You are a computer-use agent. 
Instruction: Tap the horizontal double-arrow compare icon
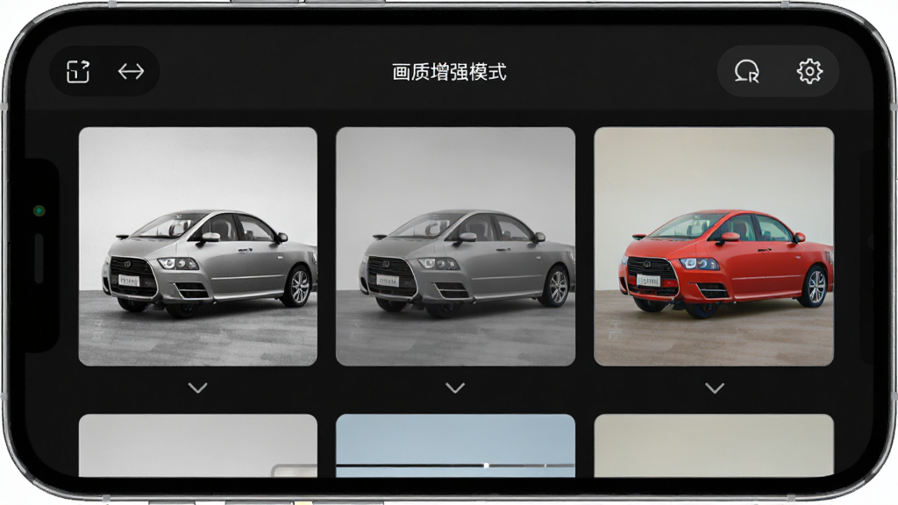132,72
